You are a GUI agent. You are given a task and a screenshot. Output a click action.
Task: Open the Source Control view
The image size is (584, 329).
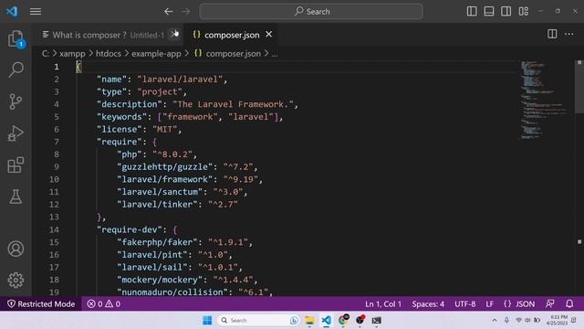pyautogui.click(x=16, y=101)
